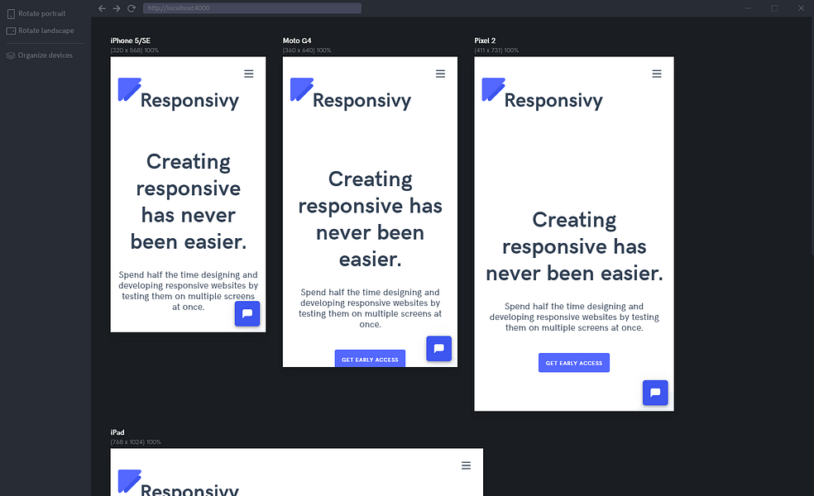Reload the page with refresh icon
Image resolution: width=814 pixels, height=496 pixels.
click(132, 8)
